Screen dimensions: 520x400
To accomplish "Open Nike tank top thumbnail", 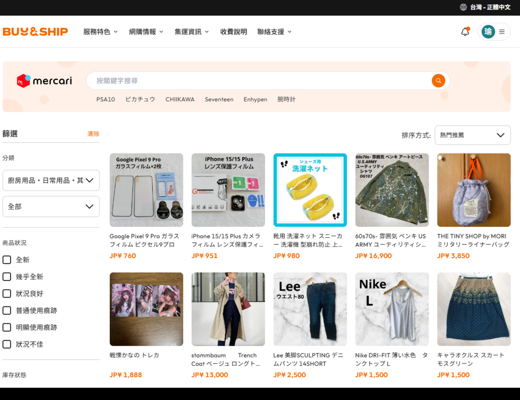I will click(x=392, y=309).
